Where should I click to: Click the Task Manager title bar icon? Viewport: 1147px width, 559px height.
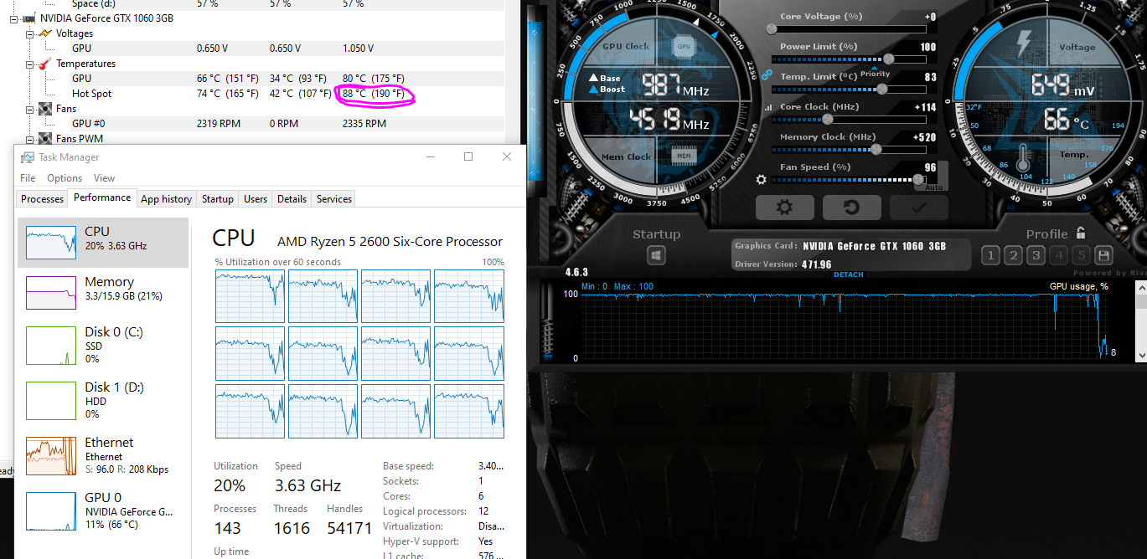pyautogui.click(x=28, y=157)
